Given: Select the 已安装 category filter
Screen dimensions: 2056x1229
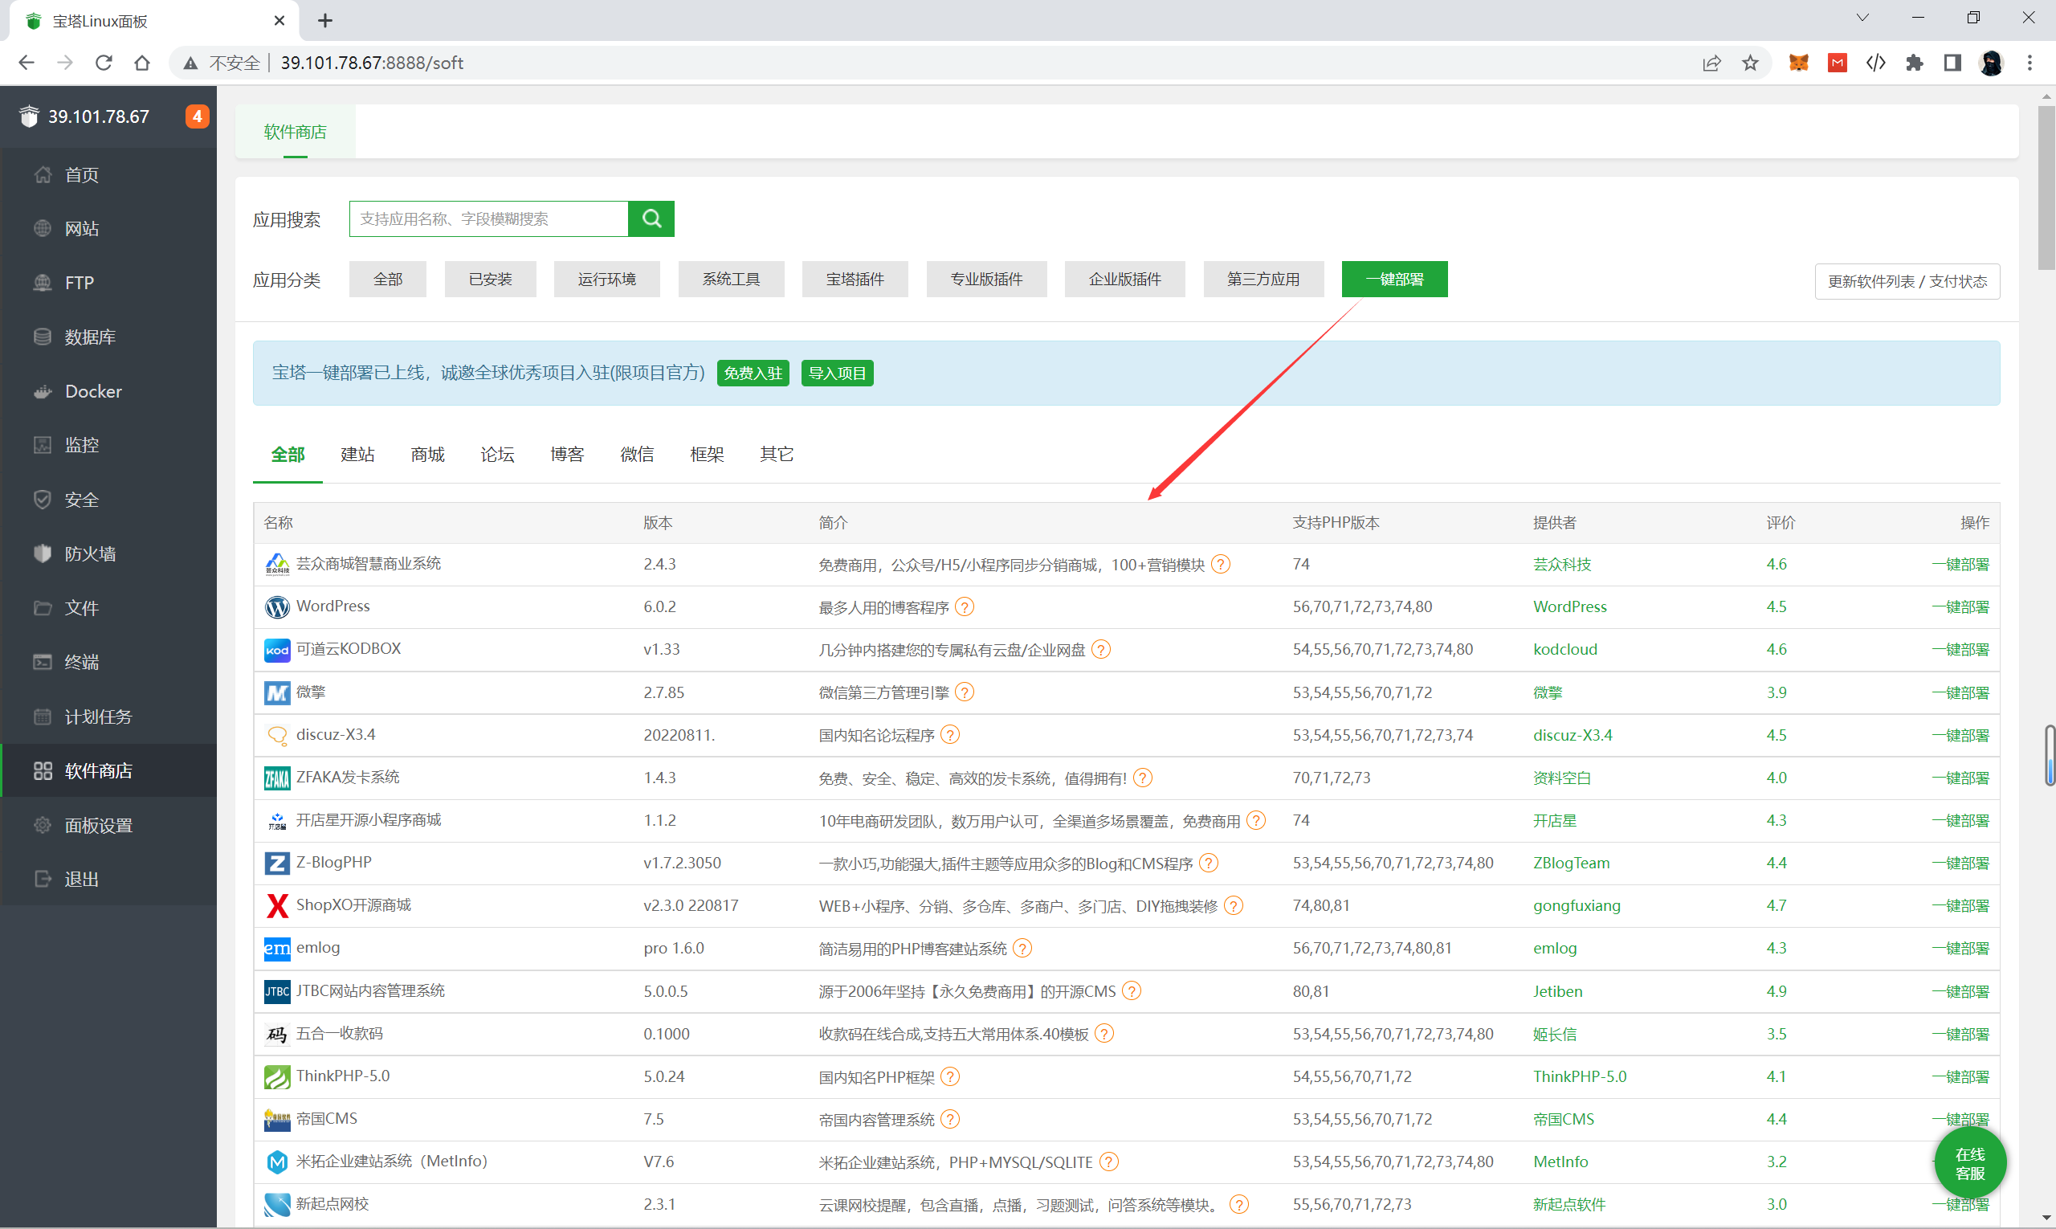Looking at the screenshot, I should (490, 280).
